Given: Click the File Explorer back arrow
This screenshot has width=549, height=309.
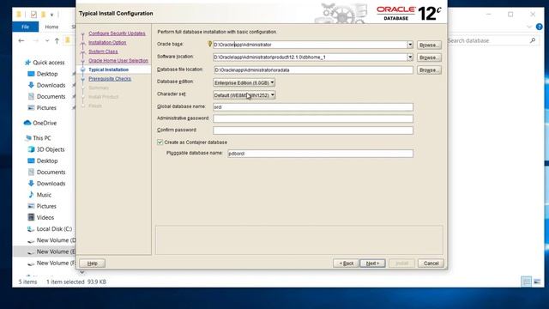Looking at the screenshot, I should coord(21,40).
